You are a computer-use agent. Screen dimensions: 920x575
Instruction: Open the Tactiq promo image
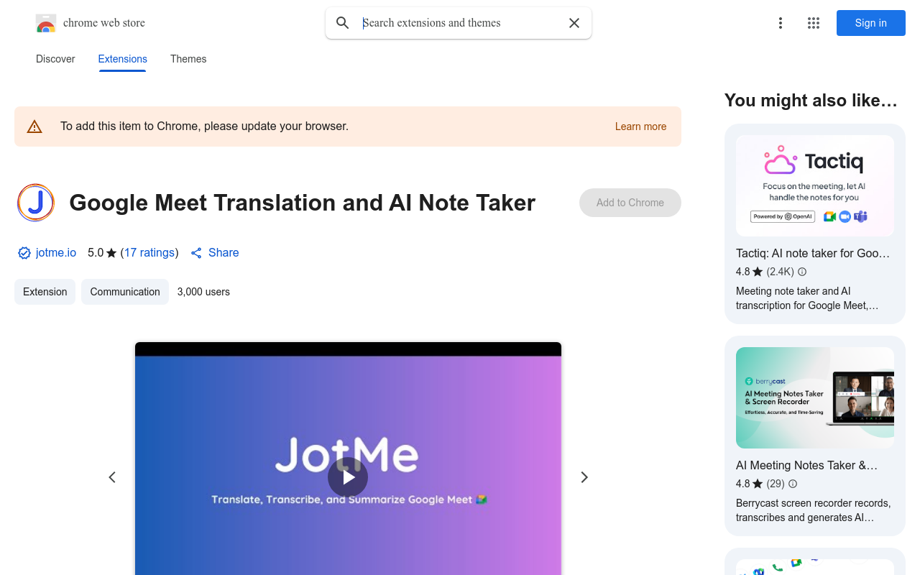[x=815, y=185]
